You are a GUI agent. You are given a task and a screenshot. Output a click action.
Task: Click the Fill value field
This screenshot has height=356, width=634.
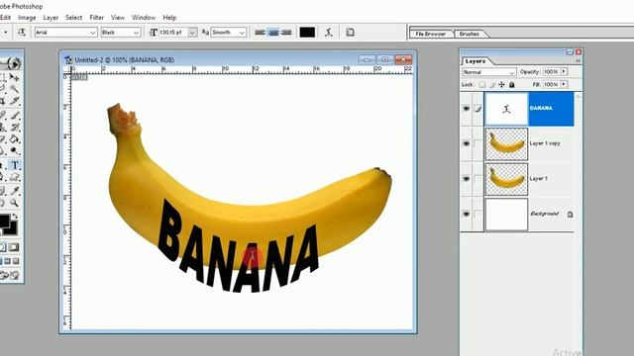551,84
